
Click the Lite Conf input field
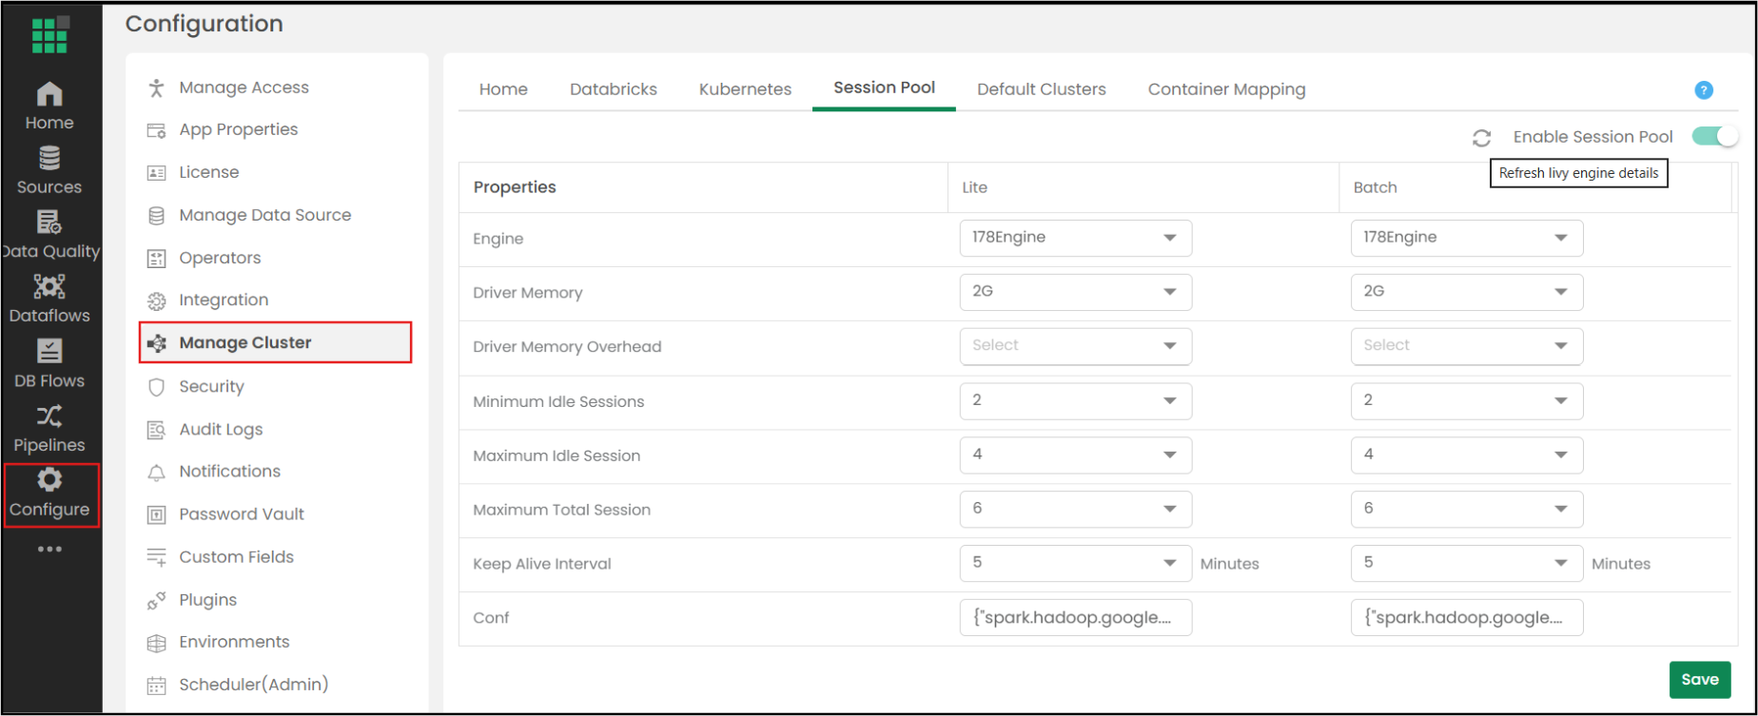[x=1075, y=617]
